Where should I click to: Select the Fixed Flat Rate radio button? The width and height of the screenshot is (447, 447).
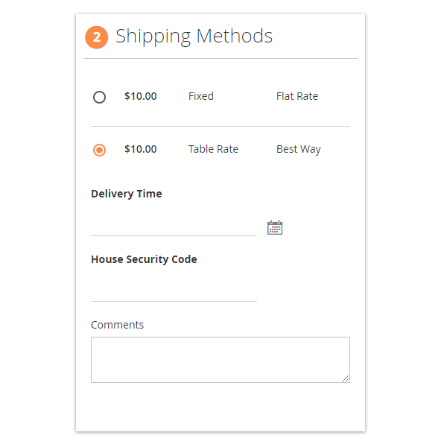(x=99, y=97)
